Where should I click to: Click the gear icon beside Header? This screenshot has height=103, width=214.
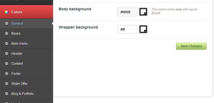pyautogui.click(x=7, y=54)
